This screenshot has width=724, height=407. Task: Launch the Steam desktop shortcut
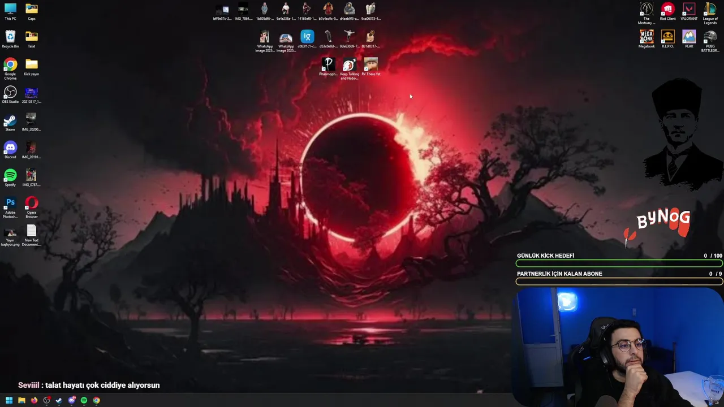(10, 123)
